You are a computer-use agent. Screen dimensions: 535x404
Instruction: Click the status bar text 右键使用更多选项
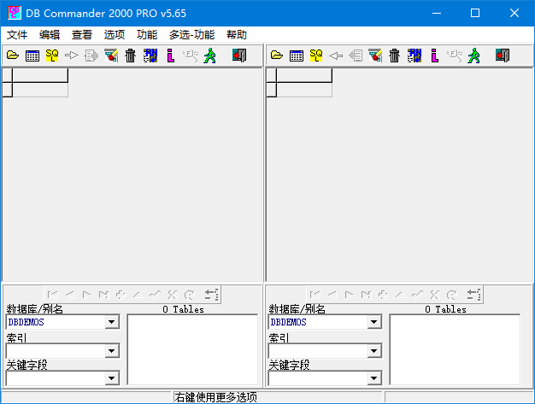(215, 397)
